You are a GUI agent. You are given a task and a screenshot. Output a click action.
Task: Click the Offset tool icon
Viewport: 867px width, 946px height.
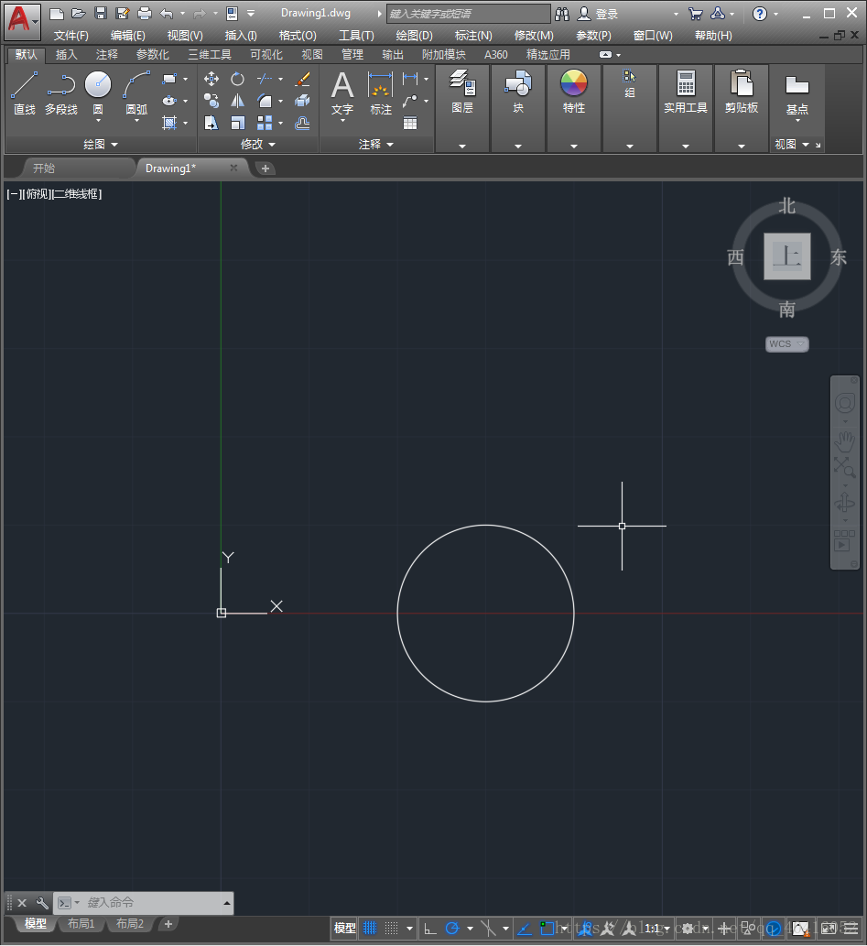click(302, 123)
